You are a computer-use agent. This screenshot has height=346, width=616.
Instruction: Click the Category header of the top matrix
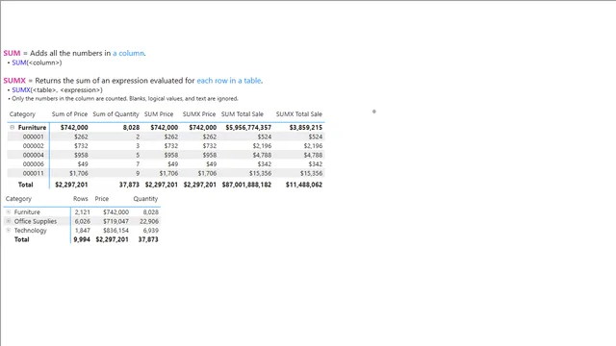22,114
